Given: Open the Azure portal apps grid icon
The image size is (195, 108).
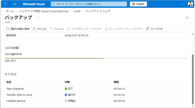Looking at the screenshot, I should pyautogui.click(x=5, y=4).
